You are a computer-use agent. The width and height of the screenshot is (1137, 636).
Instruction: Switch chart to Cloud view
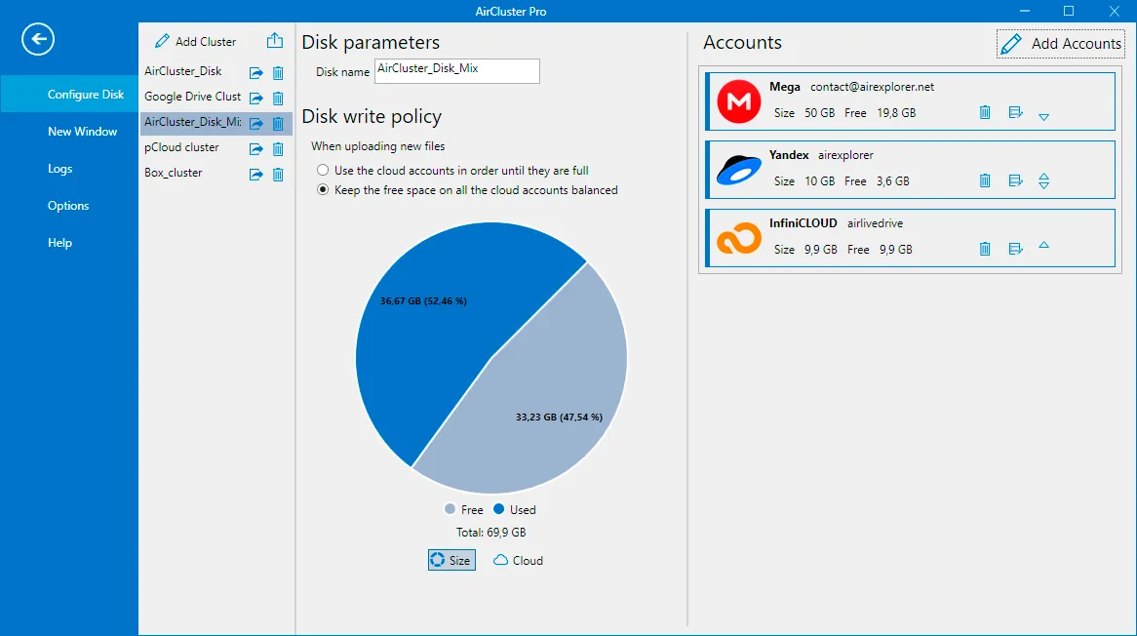(518, 560)
